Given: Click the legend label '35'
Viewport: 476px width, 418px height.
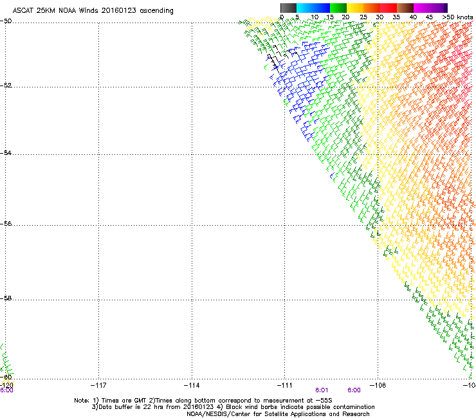Looking at the screenshot, I should click(396, 17).
